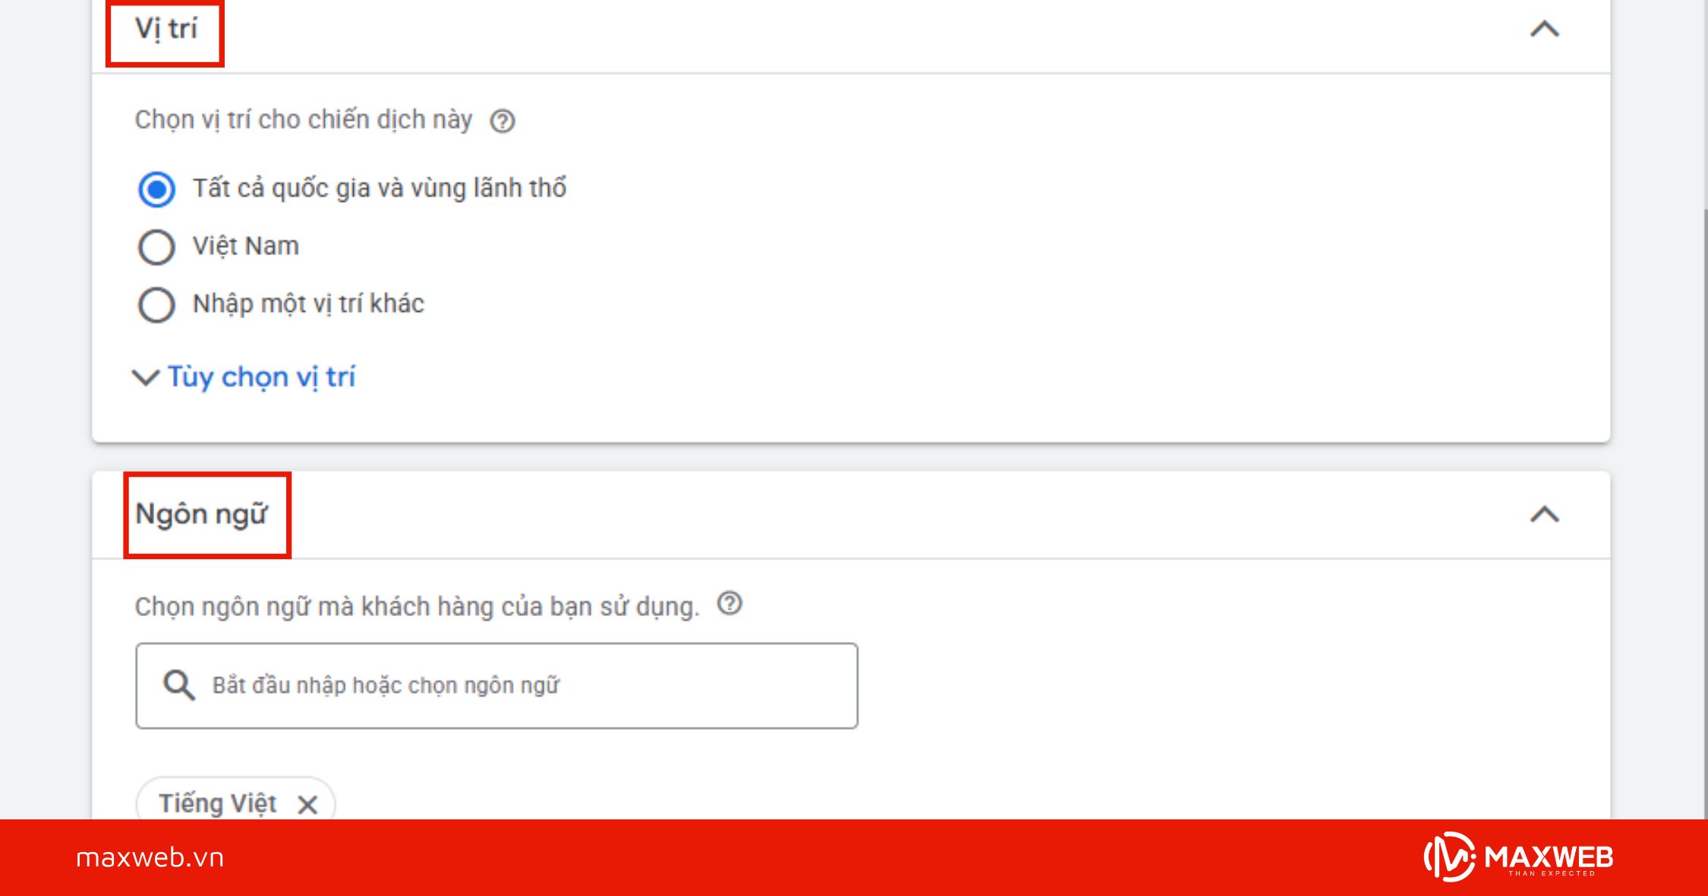Click the Tùy chọn vị trí blue link

click(x=262, y=377)
